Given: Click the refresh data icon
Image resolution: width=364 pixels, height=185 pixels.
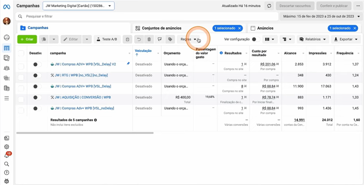Looking at the screenshot, I should (x=269, y=6).
